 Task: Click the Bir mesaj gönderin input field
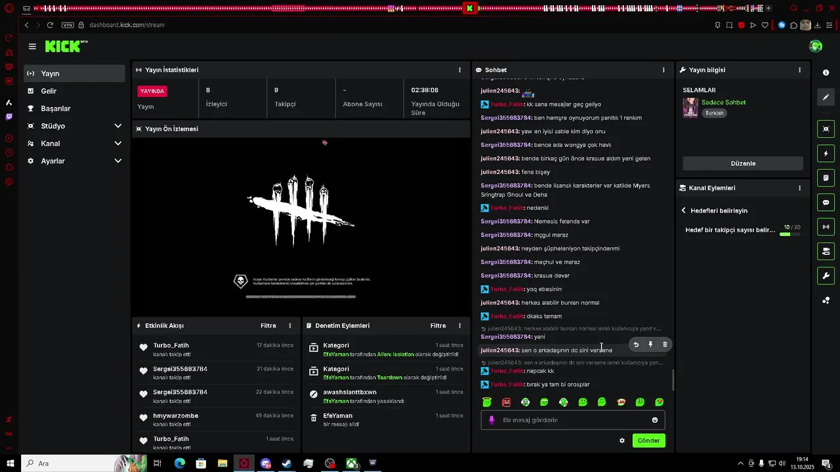tap(573, 420)
